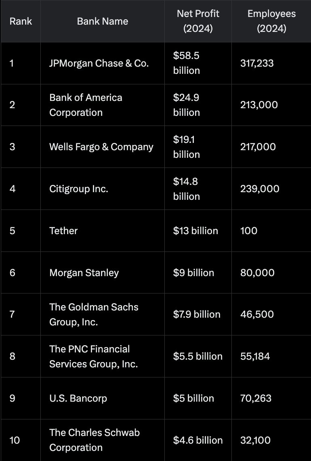Click the U.S. Bancorp cell
The height and width of the screenshot is (461, 311).
click(103, 398)
